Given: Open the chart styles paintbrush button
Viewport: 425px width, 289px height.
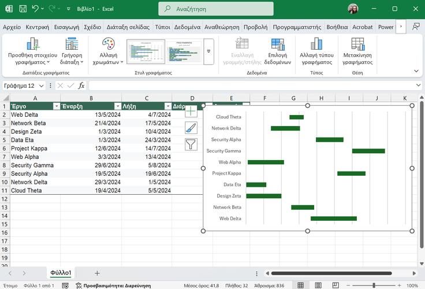Looking at the screenshot, I should pyautogui.click(x=191, y=128).
